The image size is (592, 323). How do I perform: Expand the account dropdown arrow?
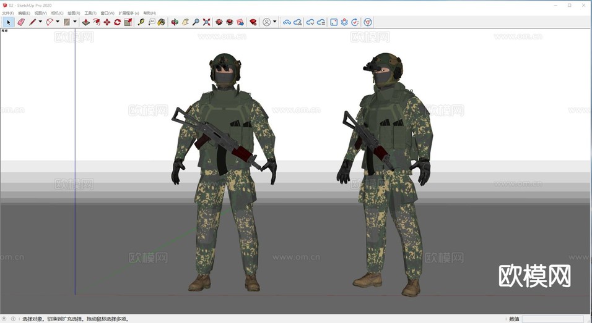click(x=275, y=22)
